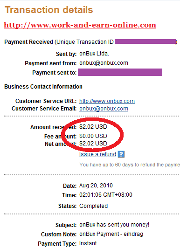Click the purple redacted Transaction ID bar

pyautogui.click(x=145, y=42)
